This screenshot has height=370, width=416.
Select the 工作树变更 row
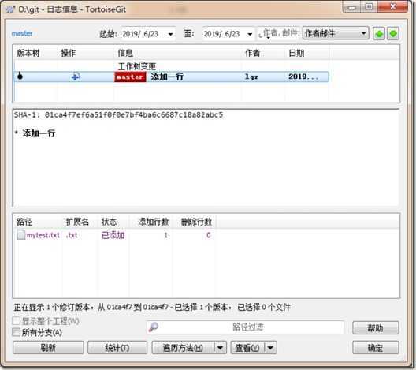172,66
